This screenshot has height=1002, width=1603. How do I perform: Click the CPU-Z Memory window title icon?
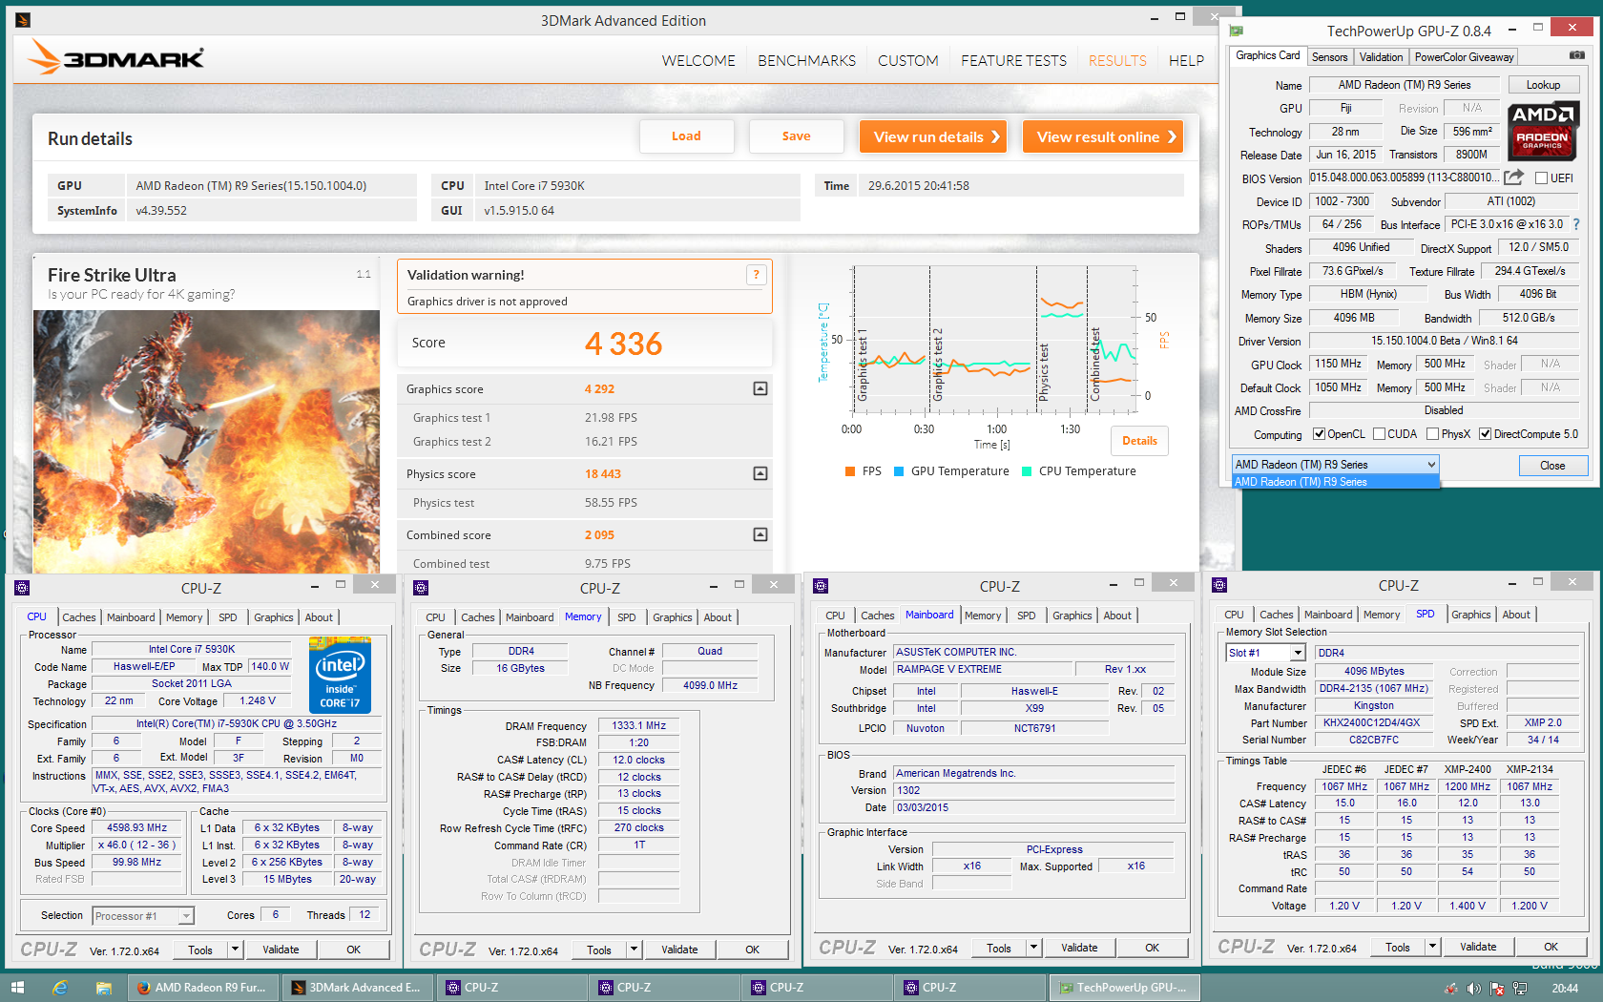pyautogui.click(x=421, y=588)
